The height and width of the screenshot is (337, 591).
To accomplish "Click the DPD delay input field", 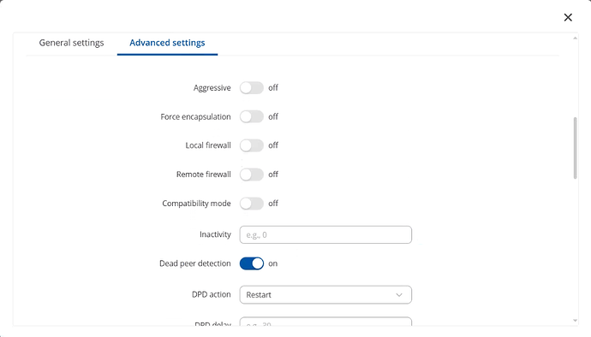I will coord(325,322).
